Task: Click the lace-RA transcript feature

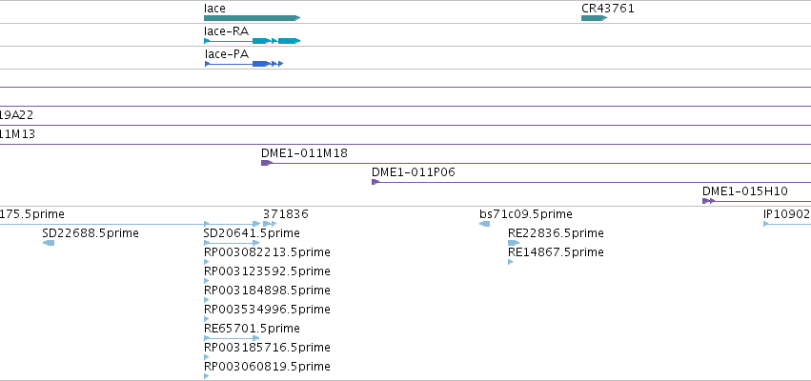Action: pyautogui.click(x=252, y=41)
